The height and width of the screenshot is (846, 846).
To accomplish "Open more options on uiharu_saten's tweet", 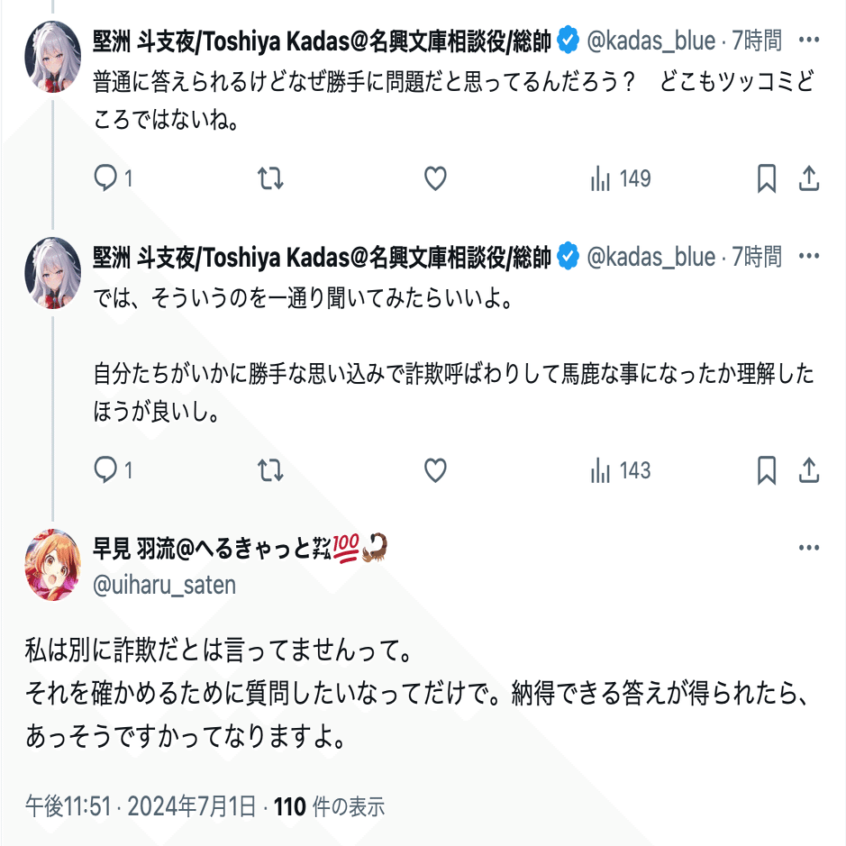I will (x=809, y=548).
